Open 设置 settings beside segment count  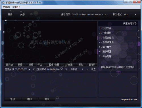coord(93,69)
